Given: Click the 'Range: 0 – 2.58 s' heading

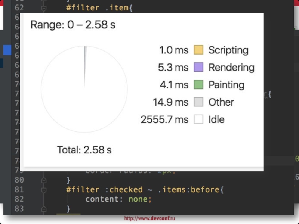Looking at the screenshot, I should pyautogui.click(x=73, y=25).
